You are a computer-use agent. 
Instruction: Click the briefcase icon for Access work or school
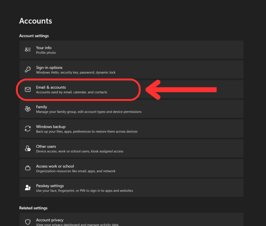[28, 168]
